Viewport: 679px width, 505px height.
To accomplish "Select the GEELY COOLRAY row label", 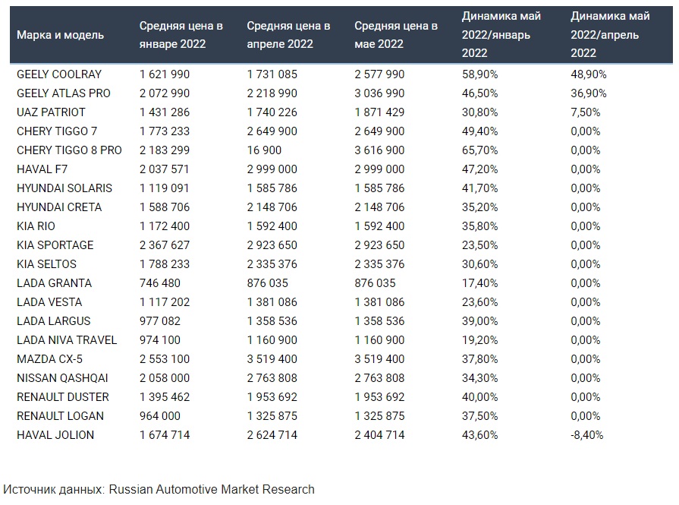I will tap(59, 74).
